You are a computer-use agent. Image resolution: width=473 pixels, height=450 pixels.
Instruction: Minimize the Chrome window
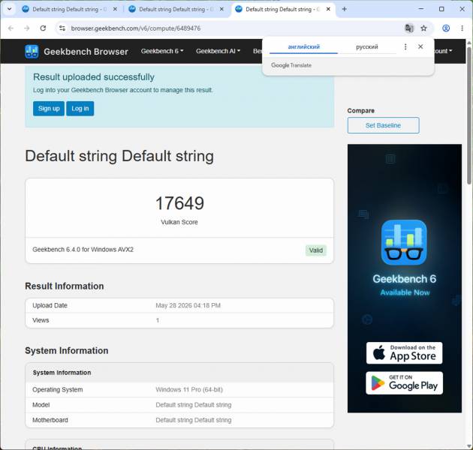420,9
